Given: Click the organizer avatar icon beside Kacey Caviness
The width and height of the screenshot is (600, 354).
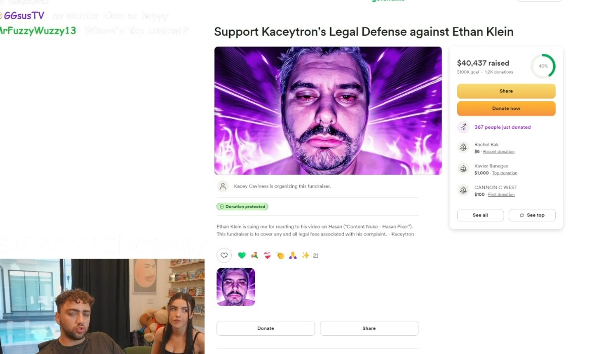Looking at the screenshot, I should 223,186.
